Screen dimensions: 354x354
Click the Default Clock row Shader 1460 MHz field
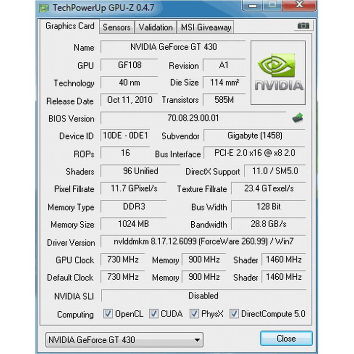click(x=284, y=277)
